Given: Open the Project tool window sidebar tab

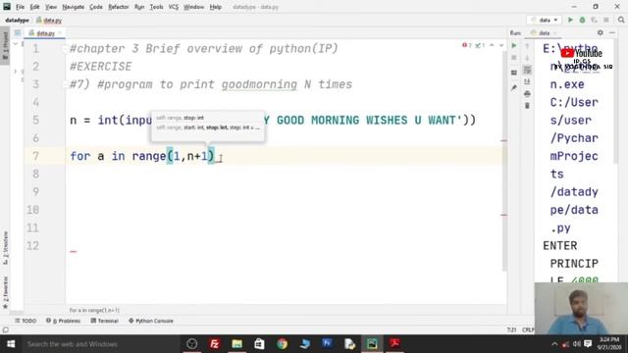Looking at the screenshot, I should click(x=5, y=47).
